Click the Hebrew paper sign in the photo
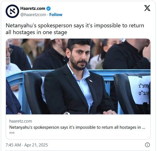 pos(139,90)
